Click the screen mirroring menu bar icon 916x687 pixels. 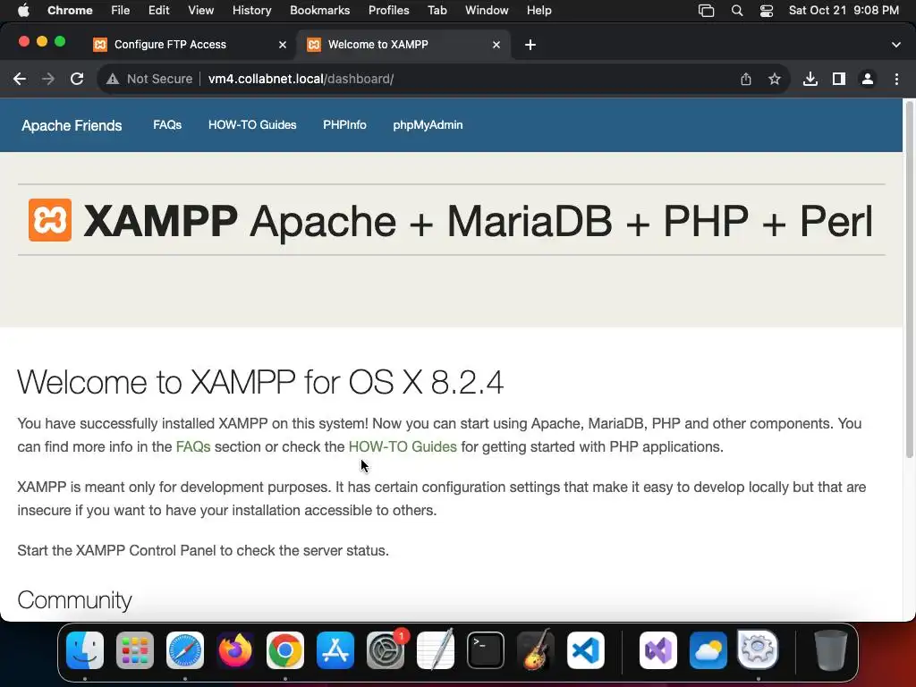[707, 11]
